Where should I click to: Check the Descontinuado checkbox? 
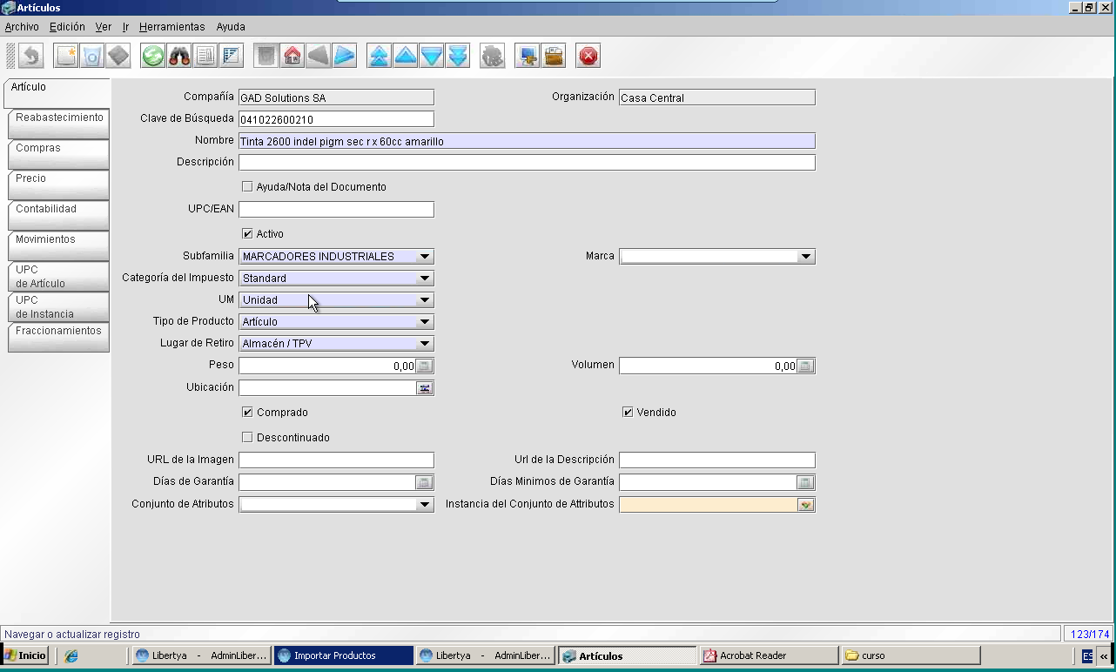[x=247, y=437]
